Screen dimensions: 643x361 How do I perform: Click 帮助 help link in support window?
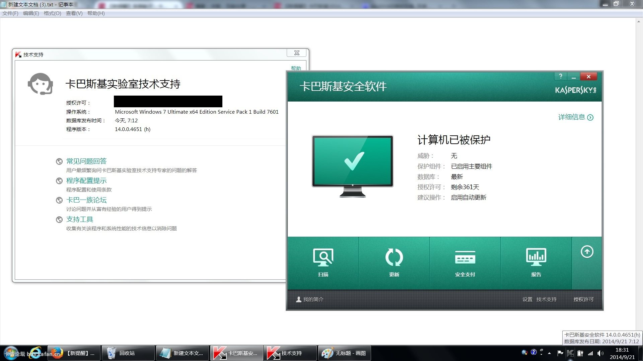tap(296, 68)
